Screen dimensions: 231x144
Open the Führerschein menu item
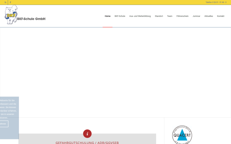[x=182, y=16]
